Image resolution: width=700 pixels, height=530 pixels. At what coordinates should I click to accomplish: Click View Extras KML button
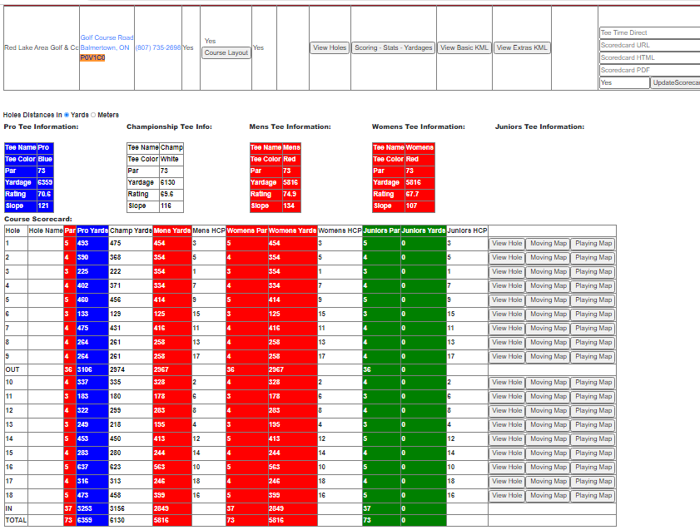tap(522, 47)
